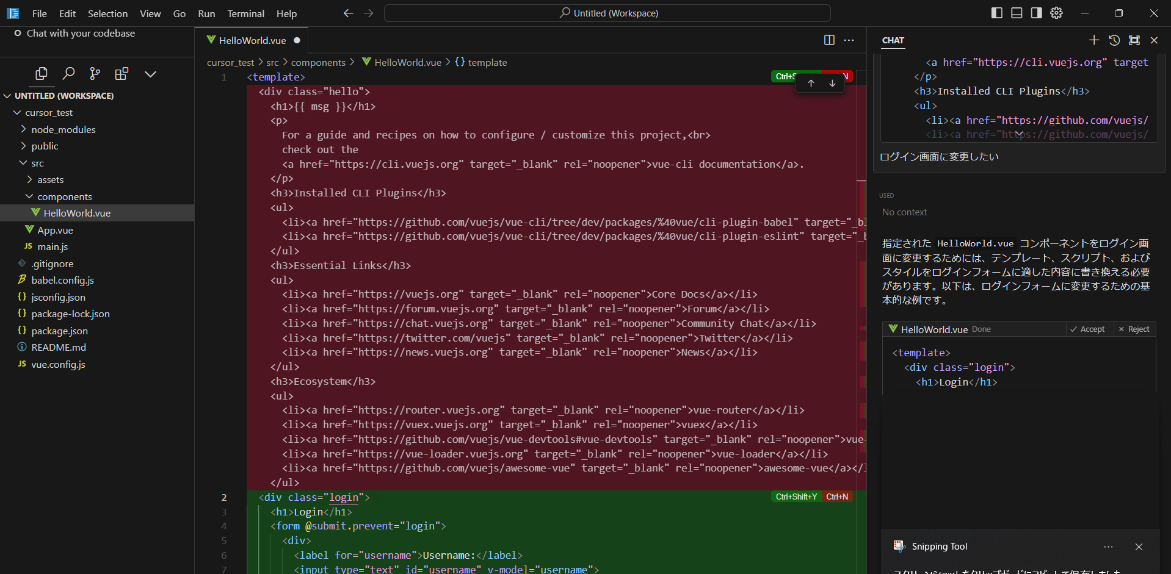The height and width of the screenshot is (574, 1171).
Task: Expand the quoted code block chevron in chat
Action: pos(1019,134)
